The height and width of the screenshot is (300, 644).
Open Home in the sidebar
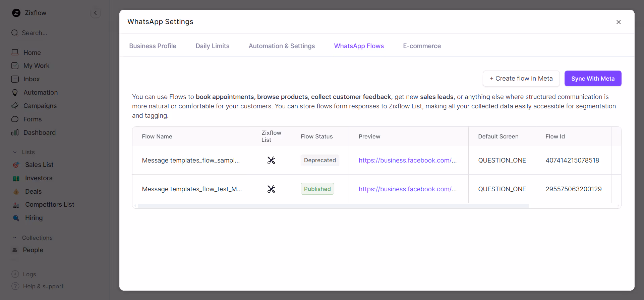coord(32,53)
